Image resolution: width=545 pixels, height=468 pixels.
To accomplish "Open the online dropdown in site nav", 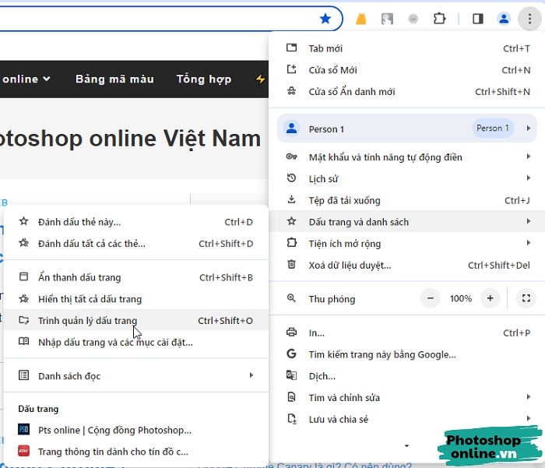I will [x=26, y=79].
